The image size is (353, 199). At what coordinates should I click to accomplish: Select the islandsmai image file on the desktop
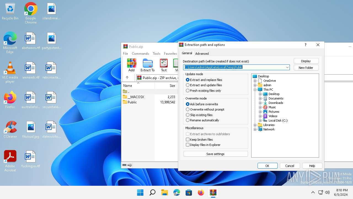tap(51, 12)
